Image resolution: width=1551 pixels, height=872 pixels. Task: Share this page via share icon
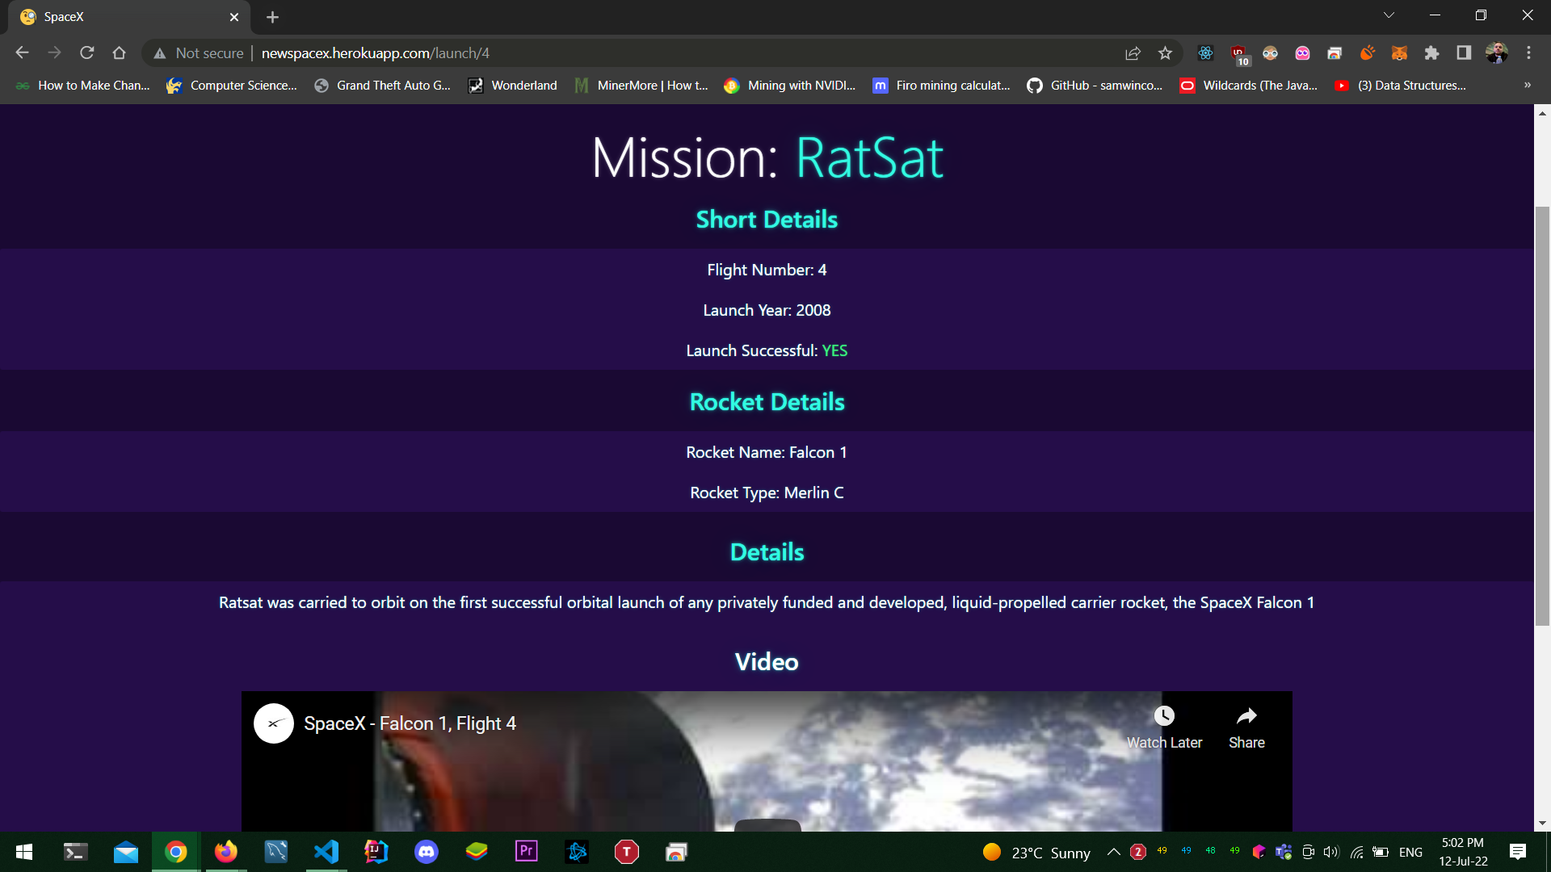click(x=1133, y=53)
